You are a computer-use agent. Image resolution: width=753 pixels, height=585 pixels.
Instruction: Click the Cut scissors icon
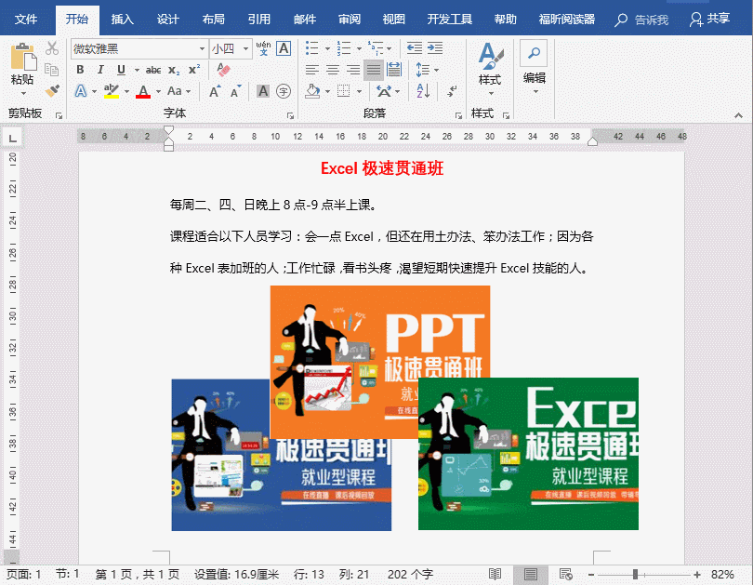point(52,48)
